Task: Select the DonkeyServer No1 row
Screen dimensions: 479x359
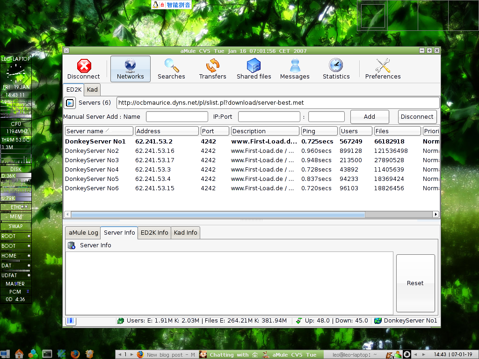Action: (x=252, y=141)
